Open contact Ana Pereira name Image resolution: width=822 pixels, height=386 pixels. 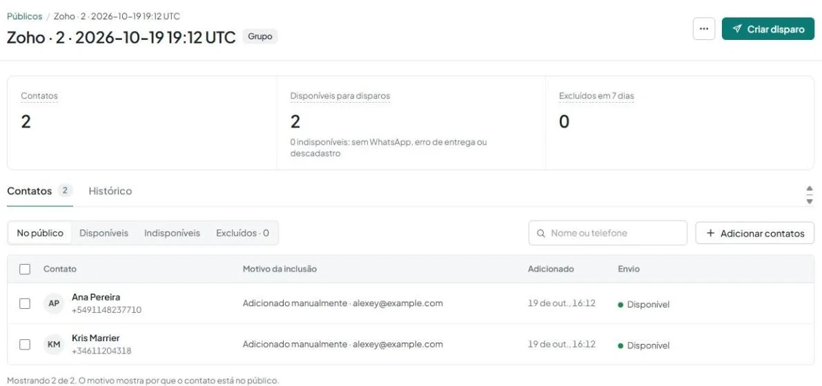[x=96, y=297]
